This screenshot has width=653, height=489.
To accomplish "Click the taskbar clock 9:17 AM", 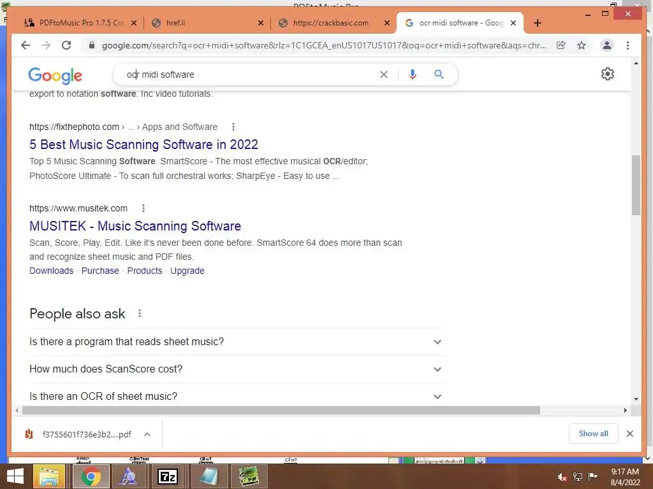I will (x=625, y=472).
